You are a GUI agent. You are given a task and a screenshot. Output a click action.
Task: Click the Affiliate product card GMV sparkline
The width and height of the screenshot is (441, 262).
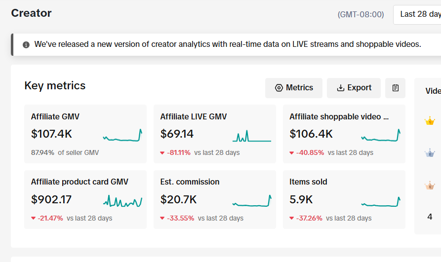click(x=122, y=201)
